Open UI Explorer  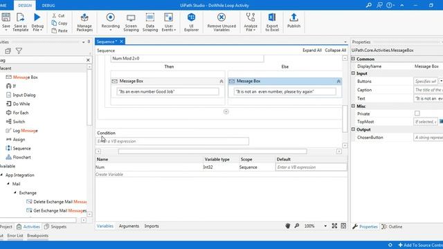pyautogui.click(x=191, y=22)
